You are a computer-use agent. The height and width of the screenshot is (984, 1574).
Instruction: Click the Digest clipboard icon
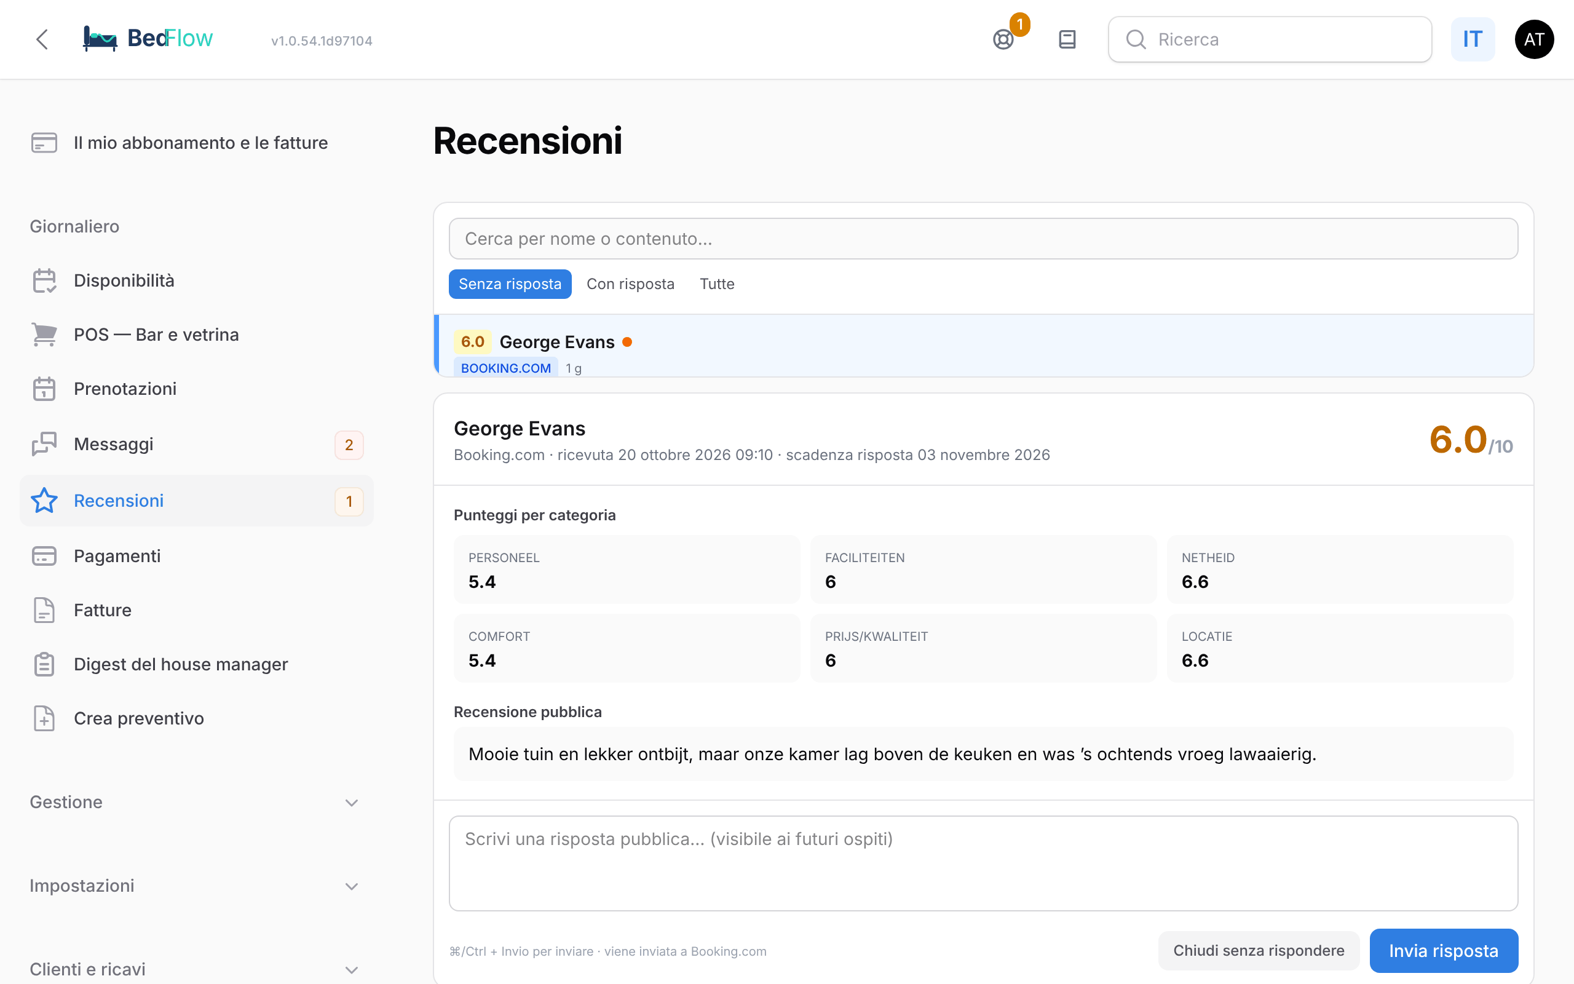[44, 664]
